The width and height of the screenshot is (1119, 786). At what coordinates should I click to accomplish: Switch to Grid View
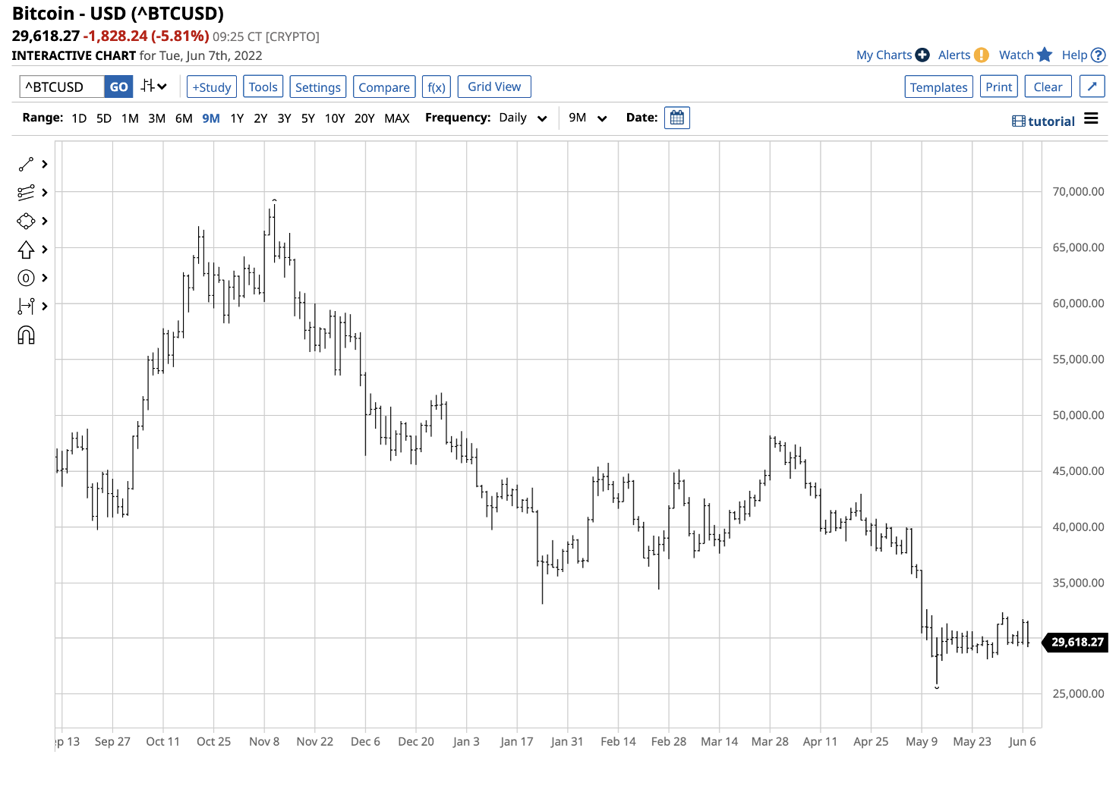[494, 86]
